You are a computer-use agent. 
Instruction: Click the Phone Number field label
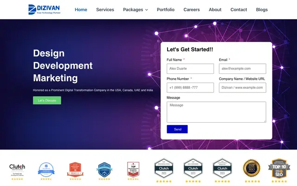click(178, 79)
